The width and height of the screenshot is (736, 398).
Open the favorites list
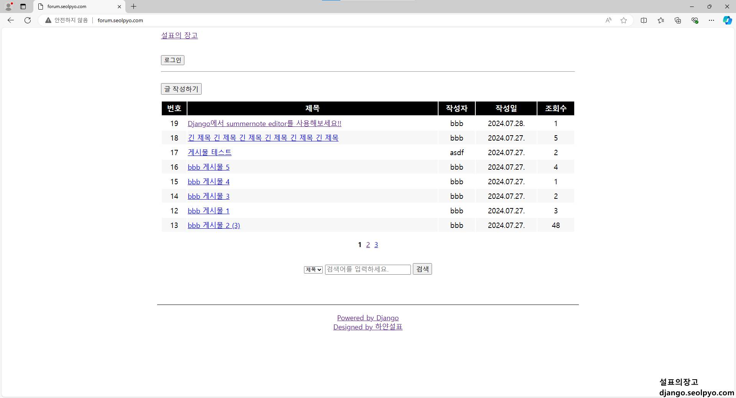661,20
